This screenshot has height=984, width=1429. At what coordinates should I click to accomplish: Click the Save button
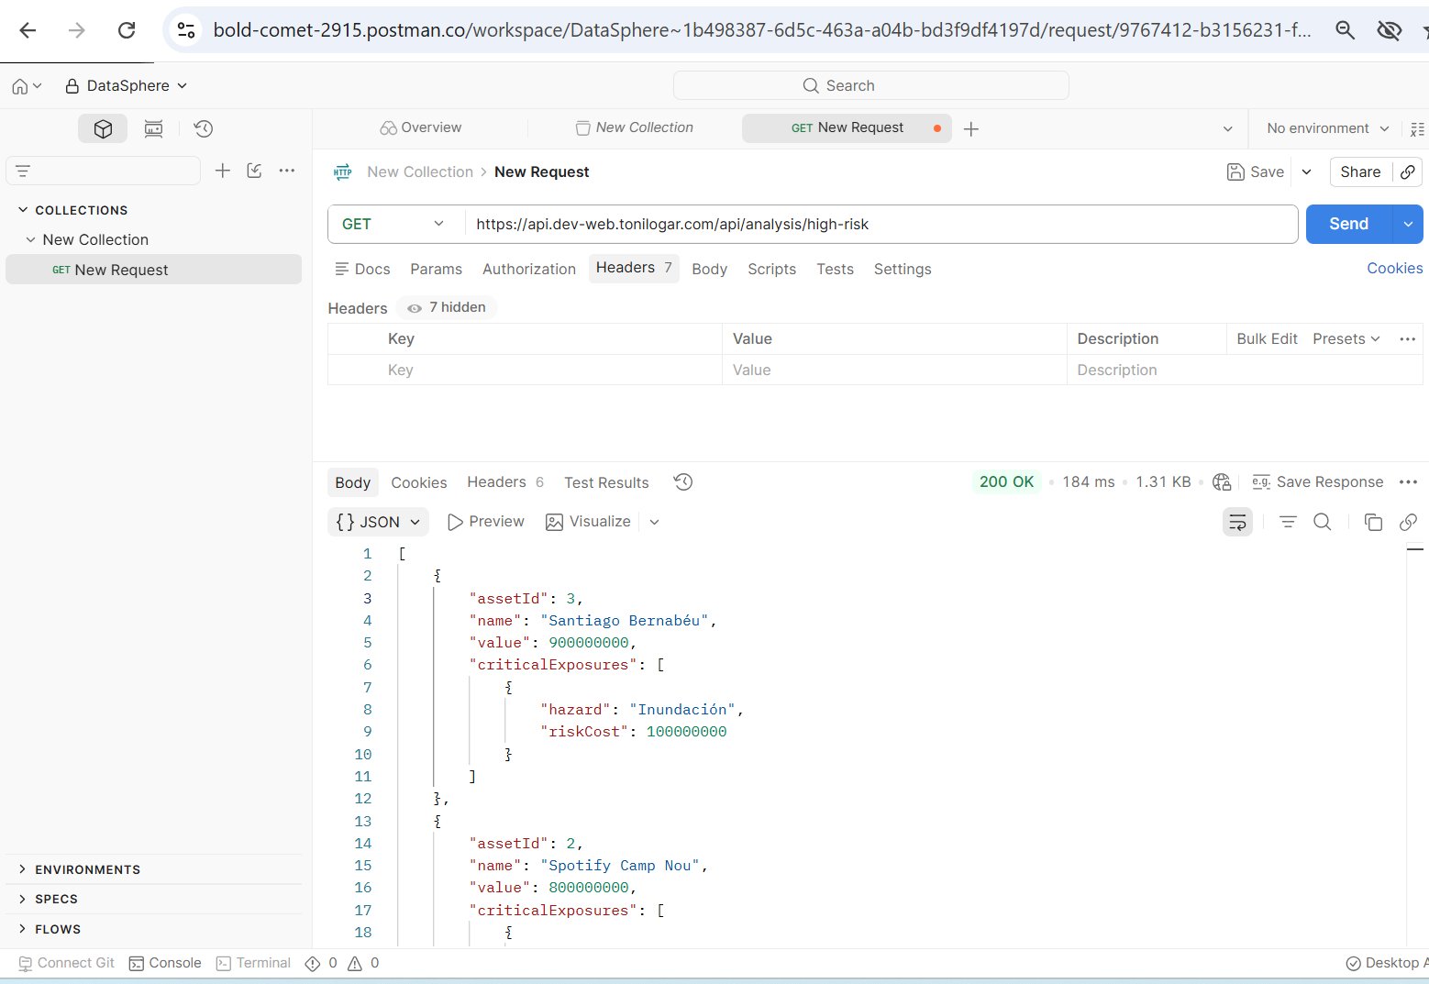click(1256, 171)
